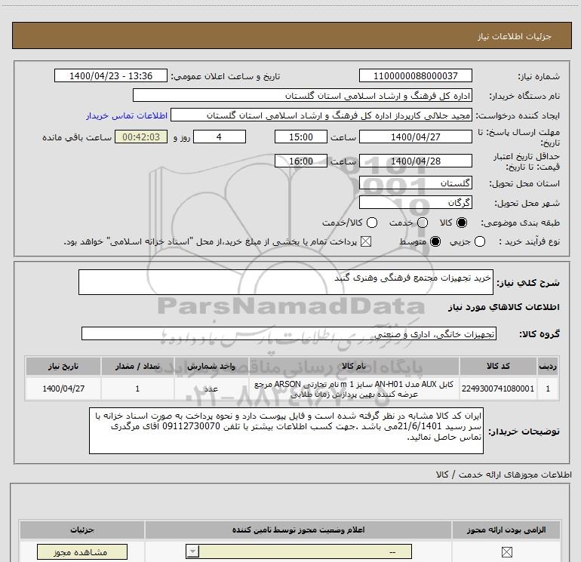Viewport: 581px width, 562px height.
Task: Click the واحد شمارش column header
Action: click(211, 366)
